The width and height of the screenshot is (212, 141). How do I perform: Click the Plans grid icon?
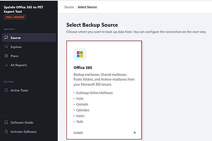(6, 56)
